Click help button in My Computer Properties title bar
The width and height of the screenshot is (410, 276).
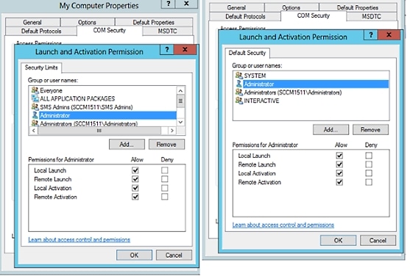click(169, 4)
